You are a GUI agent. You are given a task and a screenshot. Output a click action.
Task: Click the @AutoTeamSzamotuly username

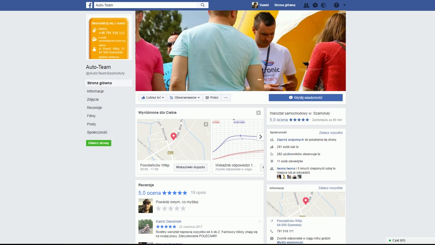pyautogui.click(x=105, y=73)
